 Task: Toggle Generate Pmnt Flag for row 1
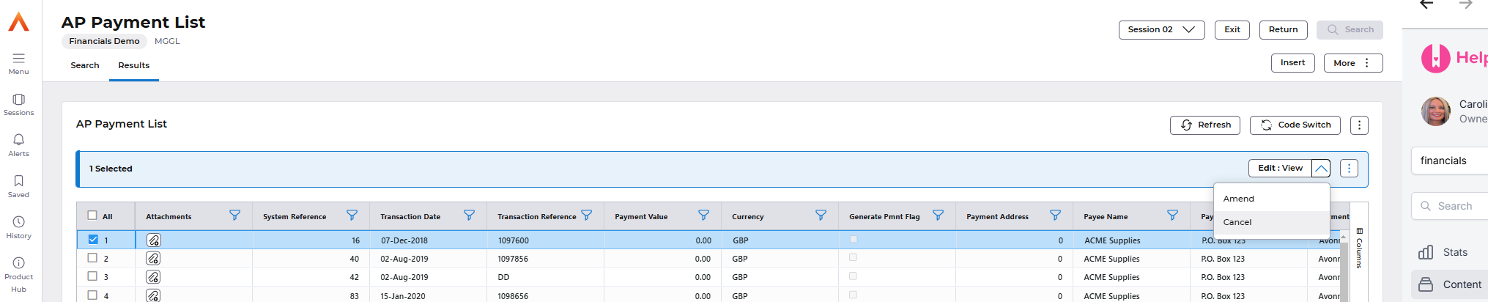coord(854,239)
